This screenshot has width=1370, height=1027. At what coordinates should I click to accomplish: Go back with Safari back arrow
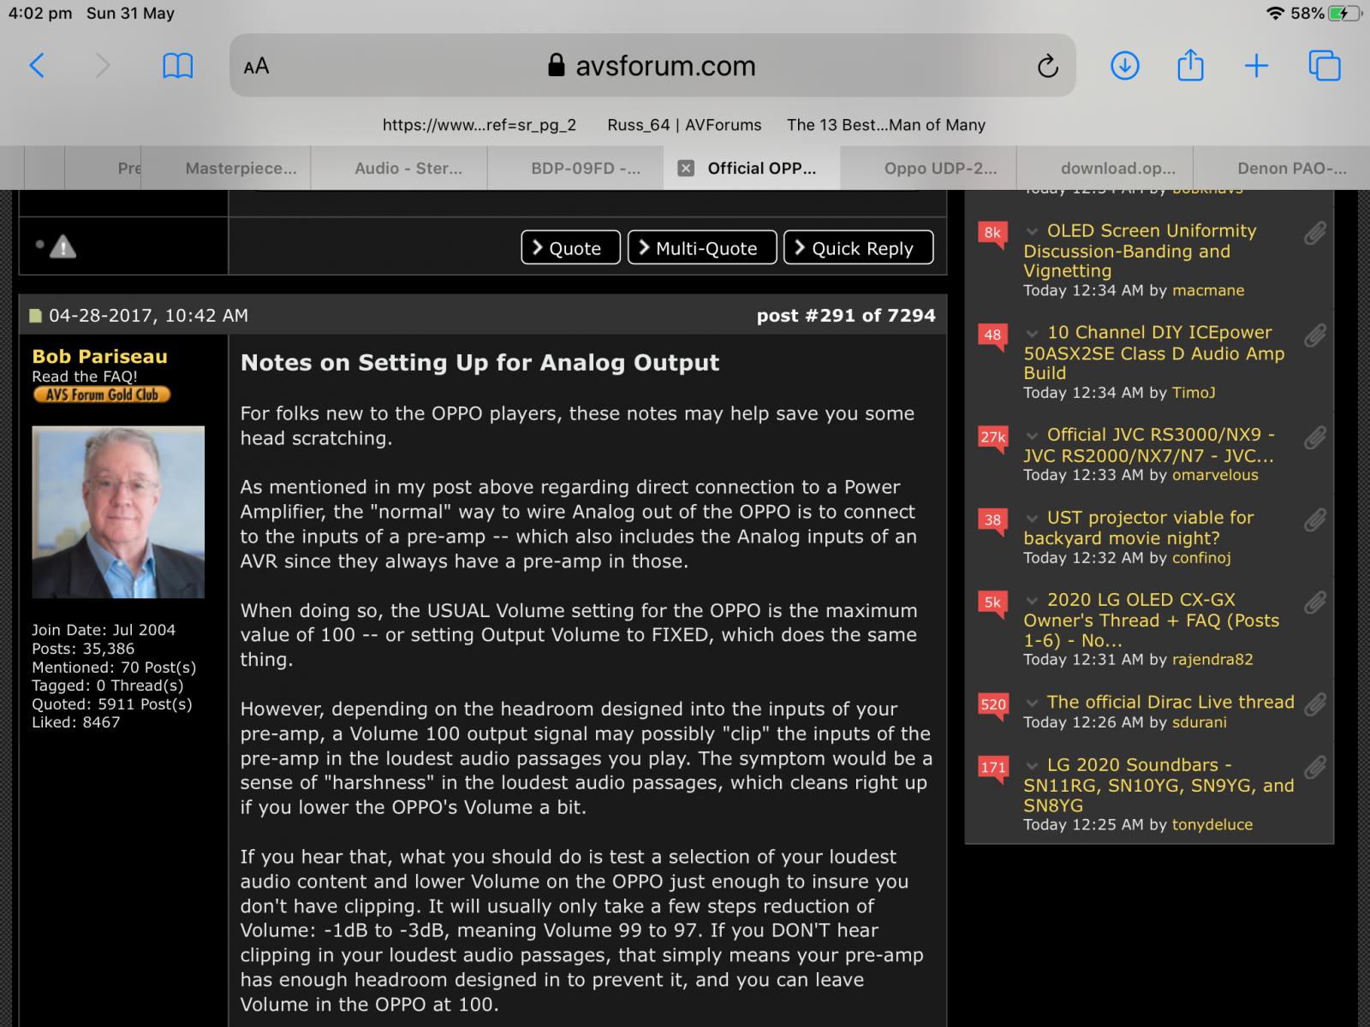(x=37, y=65)
